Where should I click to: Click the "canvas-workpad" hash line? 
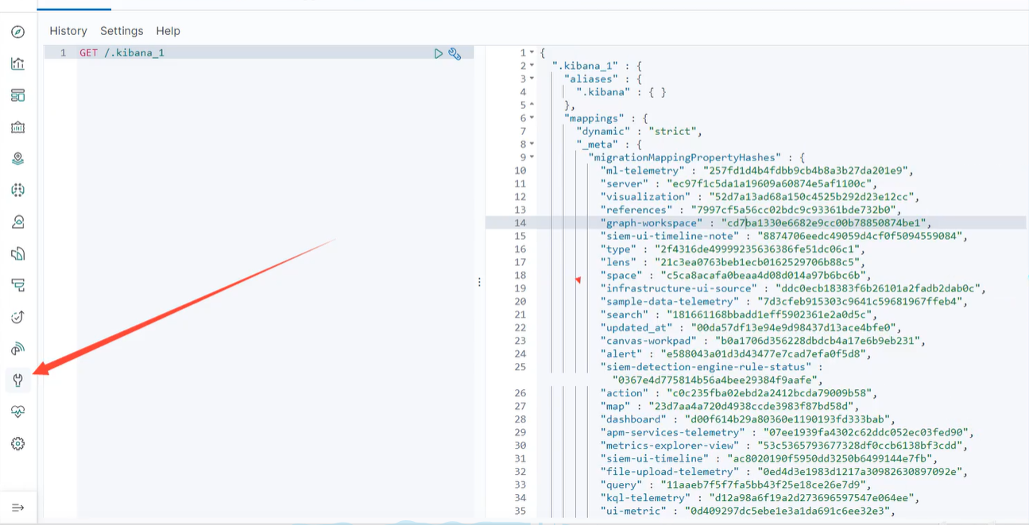(762, 341)
